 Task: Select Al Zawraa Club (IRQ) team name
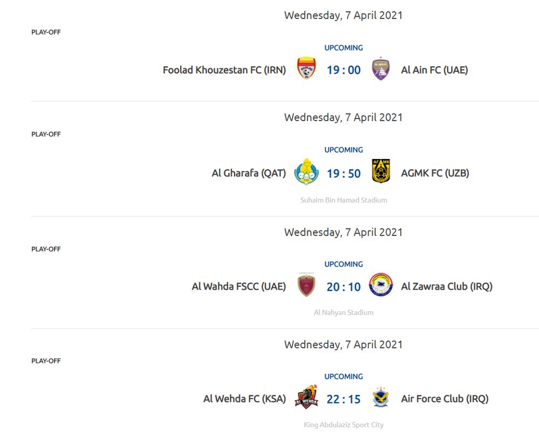pyautogui.click(x=447, y=287)
